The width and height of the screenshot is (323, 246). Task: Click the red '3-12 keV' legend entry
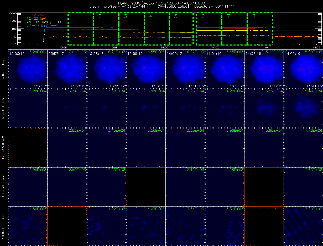(35, 15)
